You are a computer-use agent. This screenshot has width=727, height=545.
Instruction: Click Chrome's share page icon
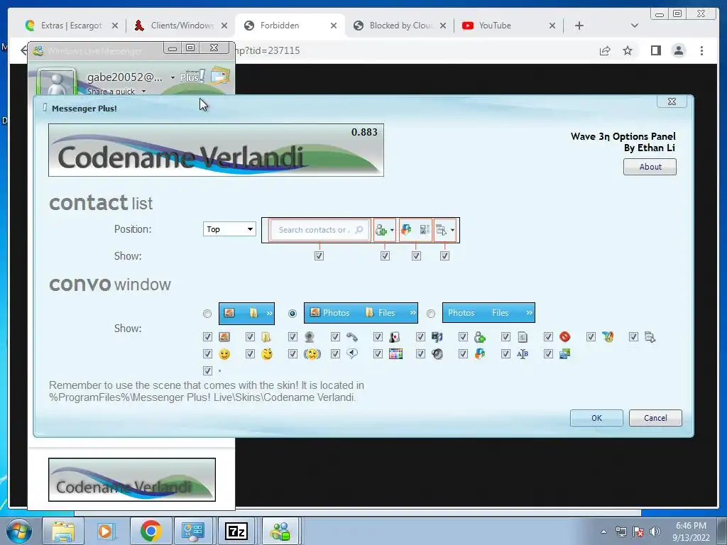[605, 50]
